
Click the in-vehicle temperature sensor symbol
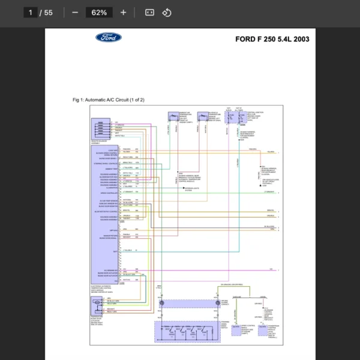(x=203, y=116)
